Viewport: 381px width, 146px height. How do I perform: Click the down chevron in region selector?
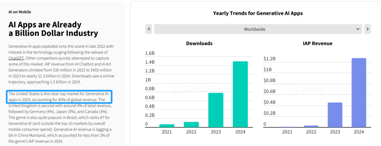(x=358, y=29)
